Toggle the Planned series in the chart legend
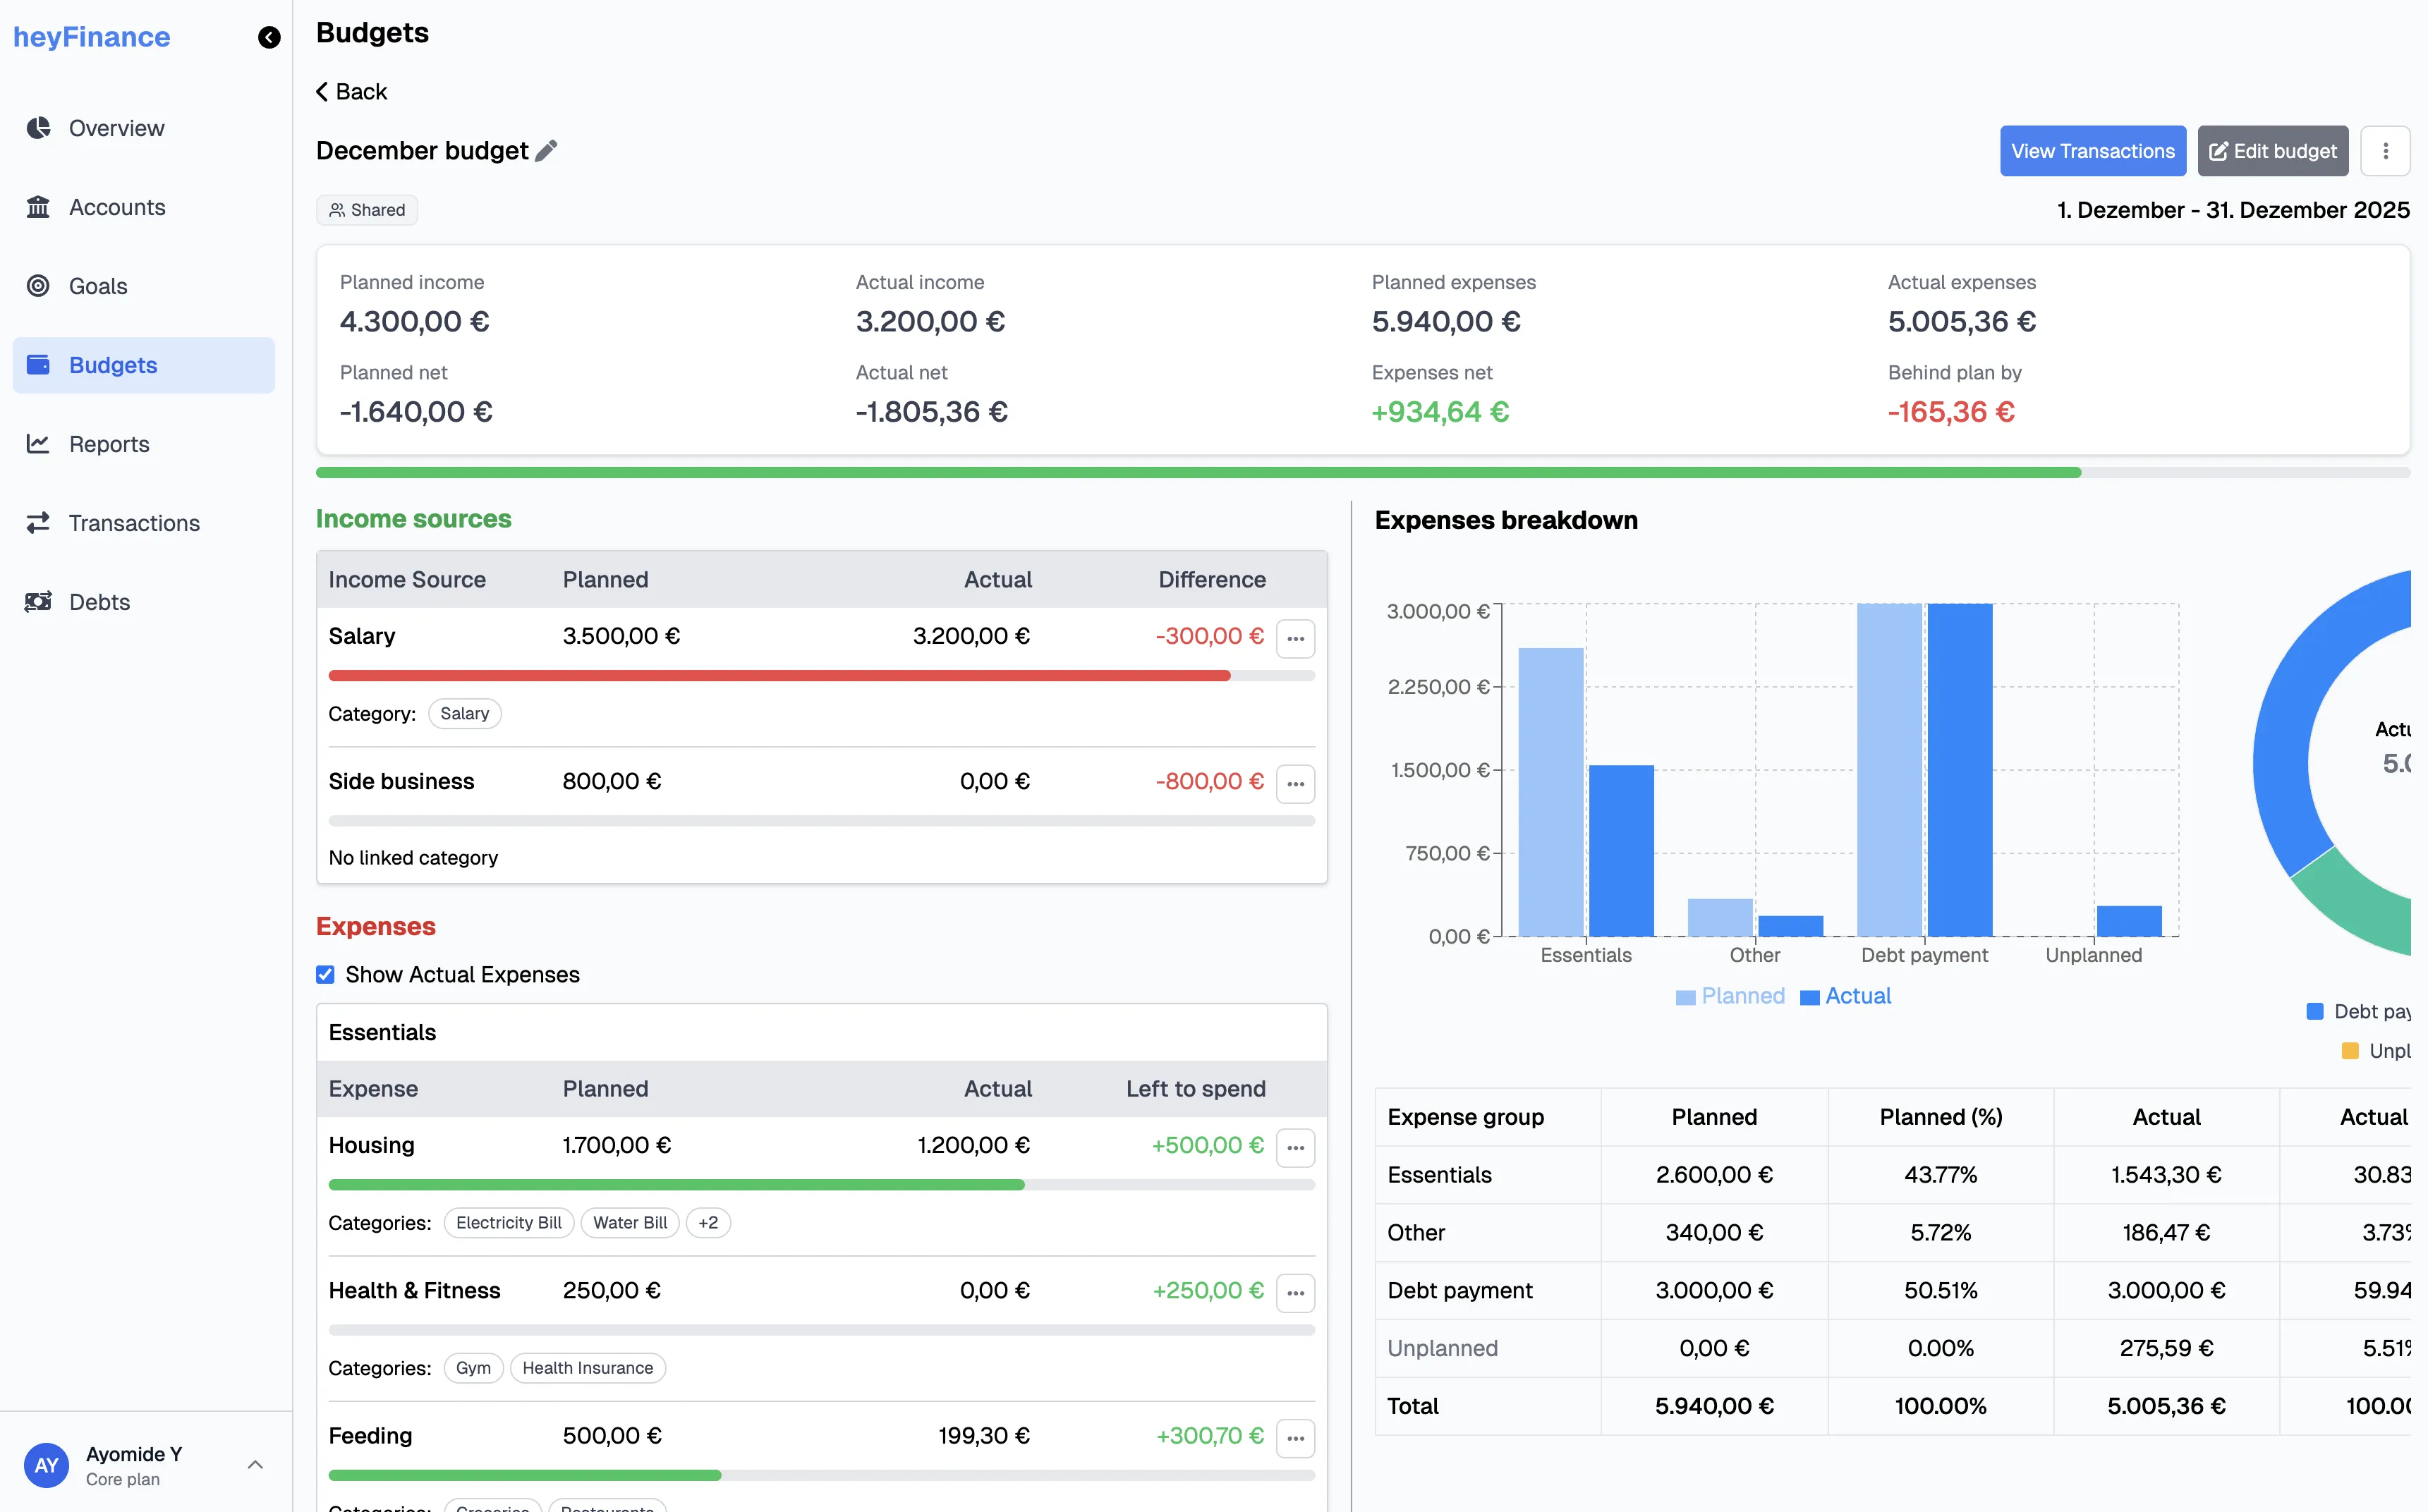Image resolution: width=2428 pixels, height=1512 pixels. [1729, 996]
